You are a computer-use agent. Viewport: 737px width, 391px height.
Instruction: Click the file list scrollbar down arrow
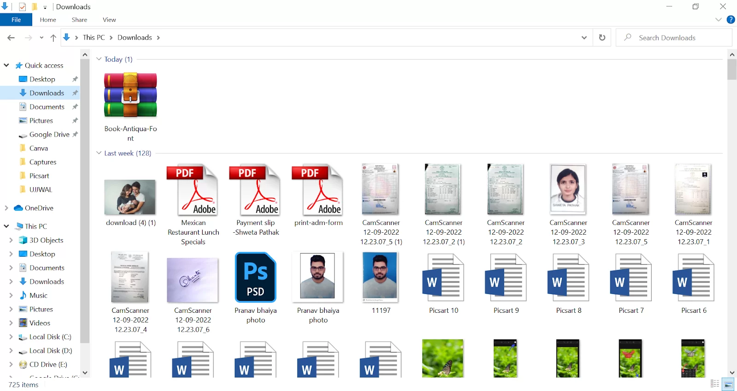tap(732, 373)
